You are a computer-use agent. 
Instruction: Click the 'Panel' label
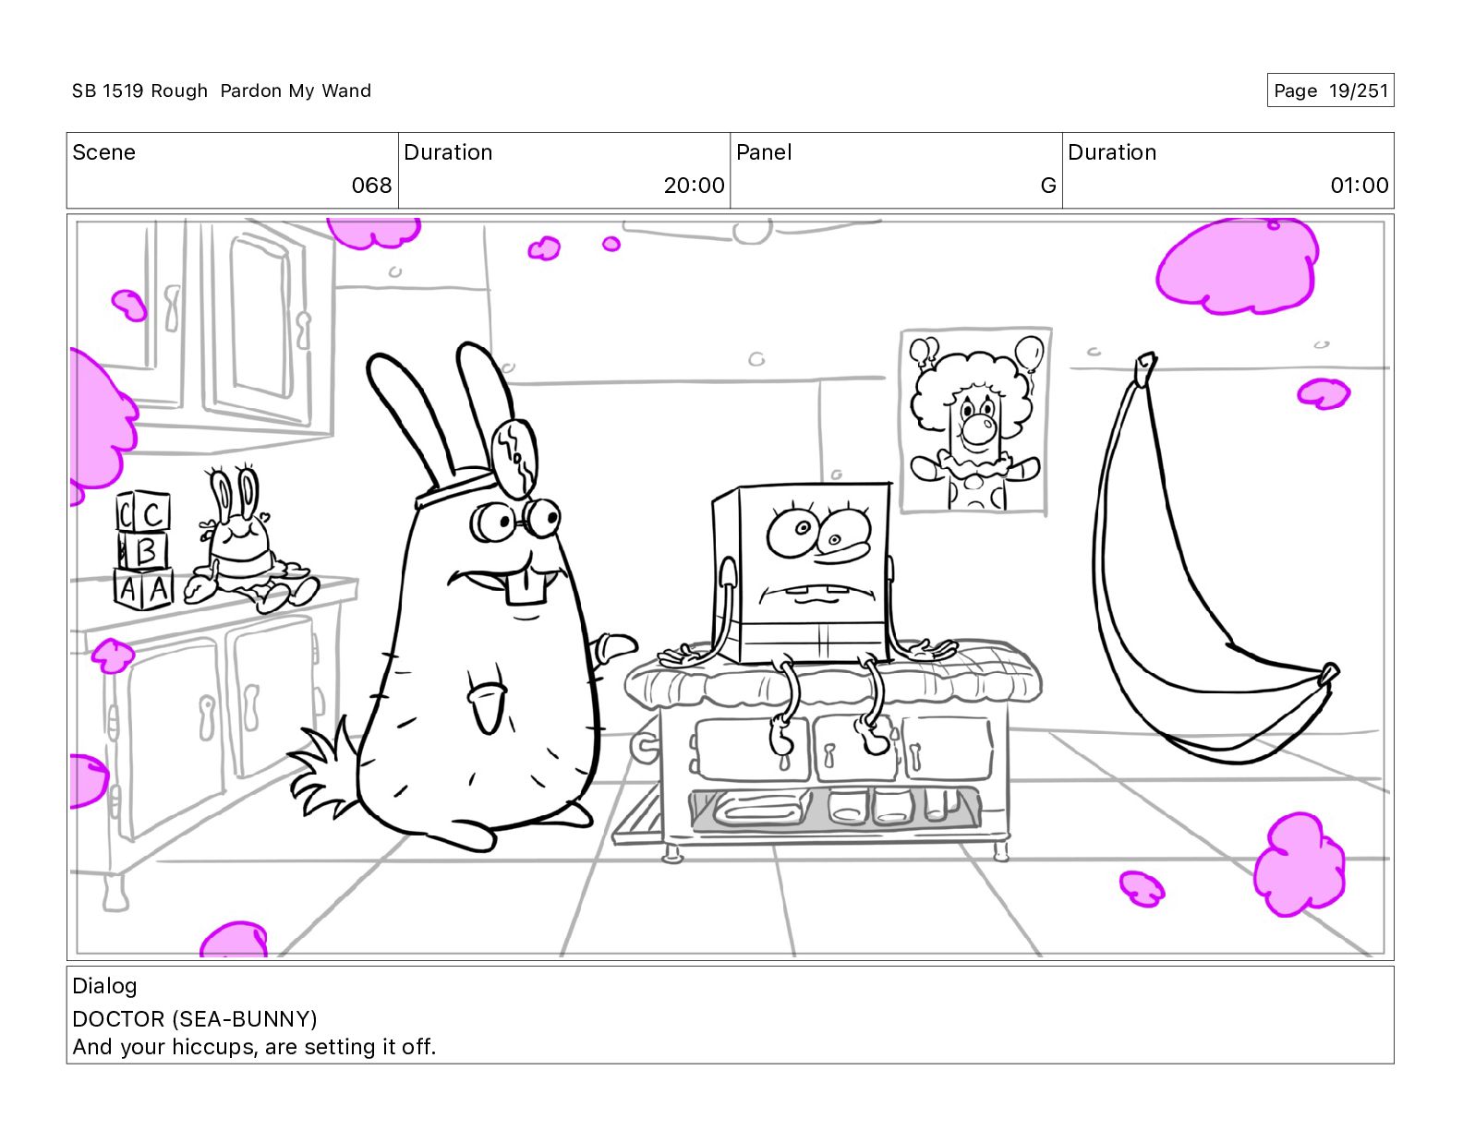pyautogui.click(x=764, y=152)
